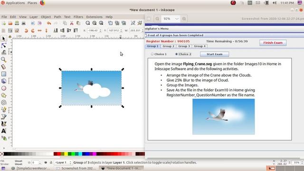Select the Rectangle tool
The image size is (304, 171).
[3, 74]
